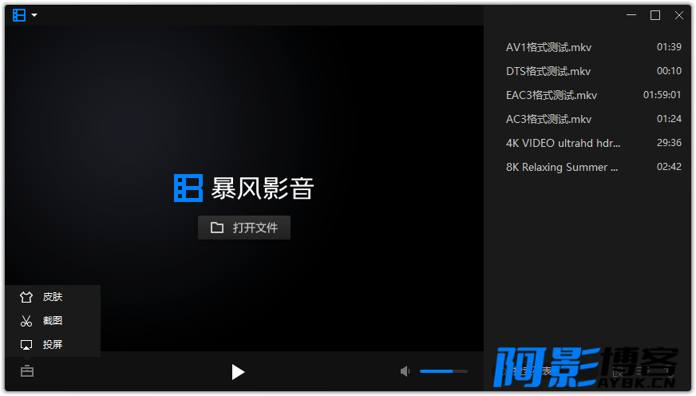This screenshot has height=396, width=696.
Task: Click the T-shirt skin icon
Action: tap(26, 297)
